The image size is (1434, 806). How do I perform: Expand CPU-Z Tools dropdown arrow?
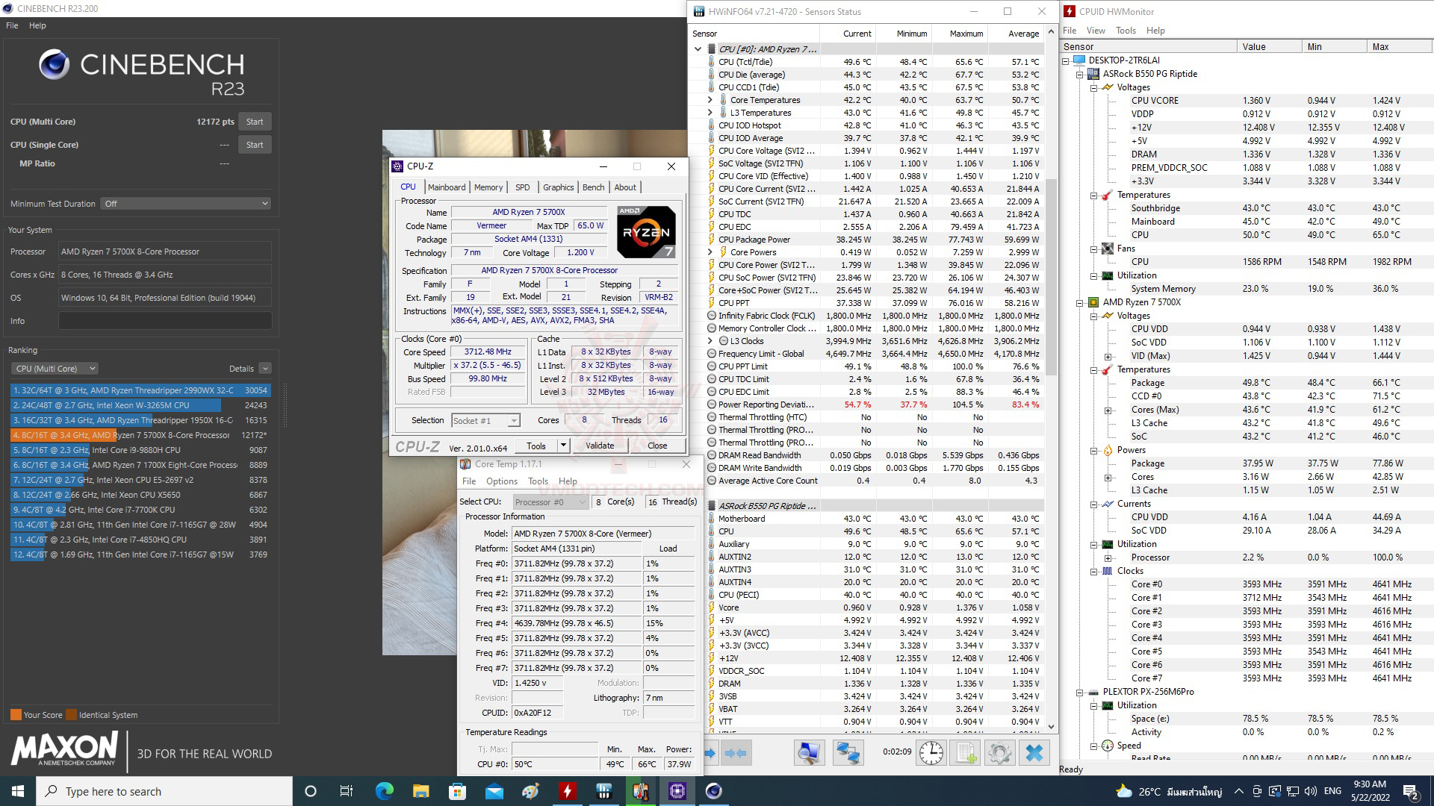coord(563,446)
